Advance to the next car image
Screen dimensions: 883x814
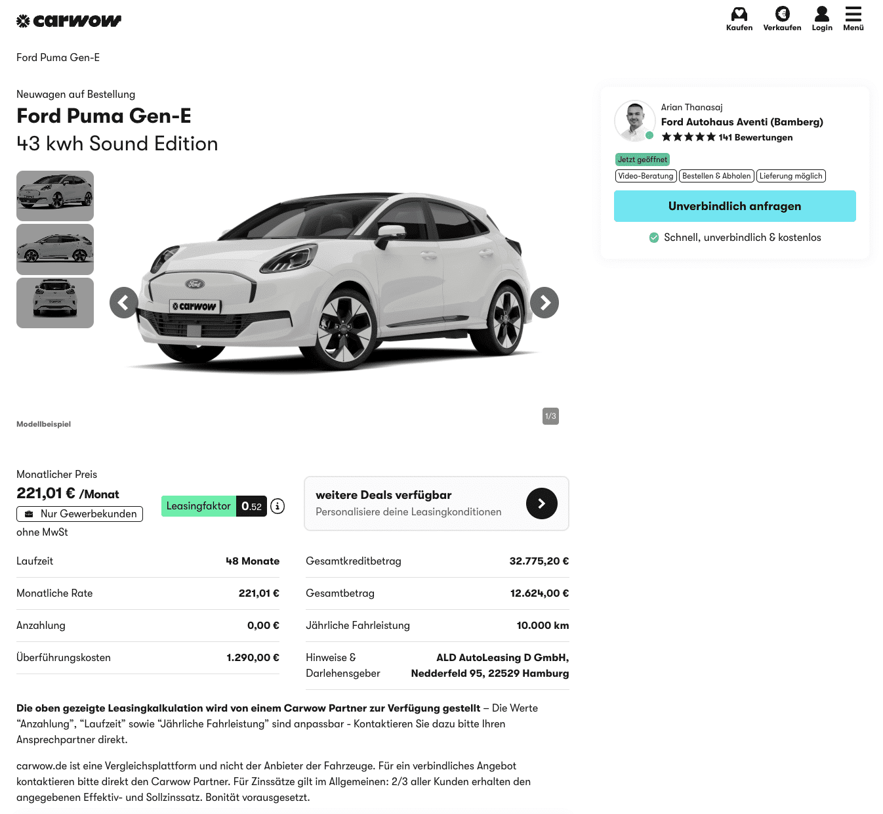544,303
